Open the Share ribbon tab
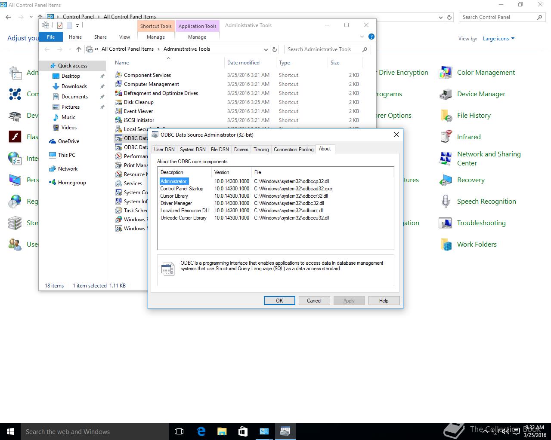This screenshot has width=551, height=440. tap(100, 37)
